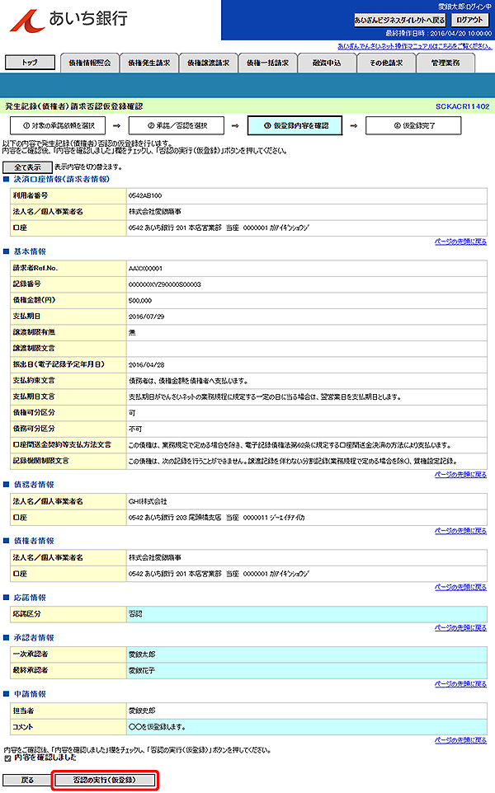Viewport: 495px width, 793px height.
Task: Return to あいぎんビジネスダイレクト via header button
Action: point(400,21)
